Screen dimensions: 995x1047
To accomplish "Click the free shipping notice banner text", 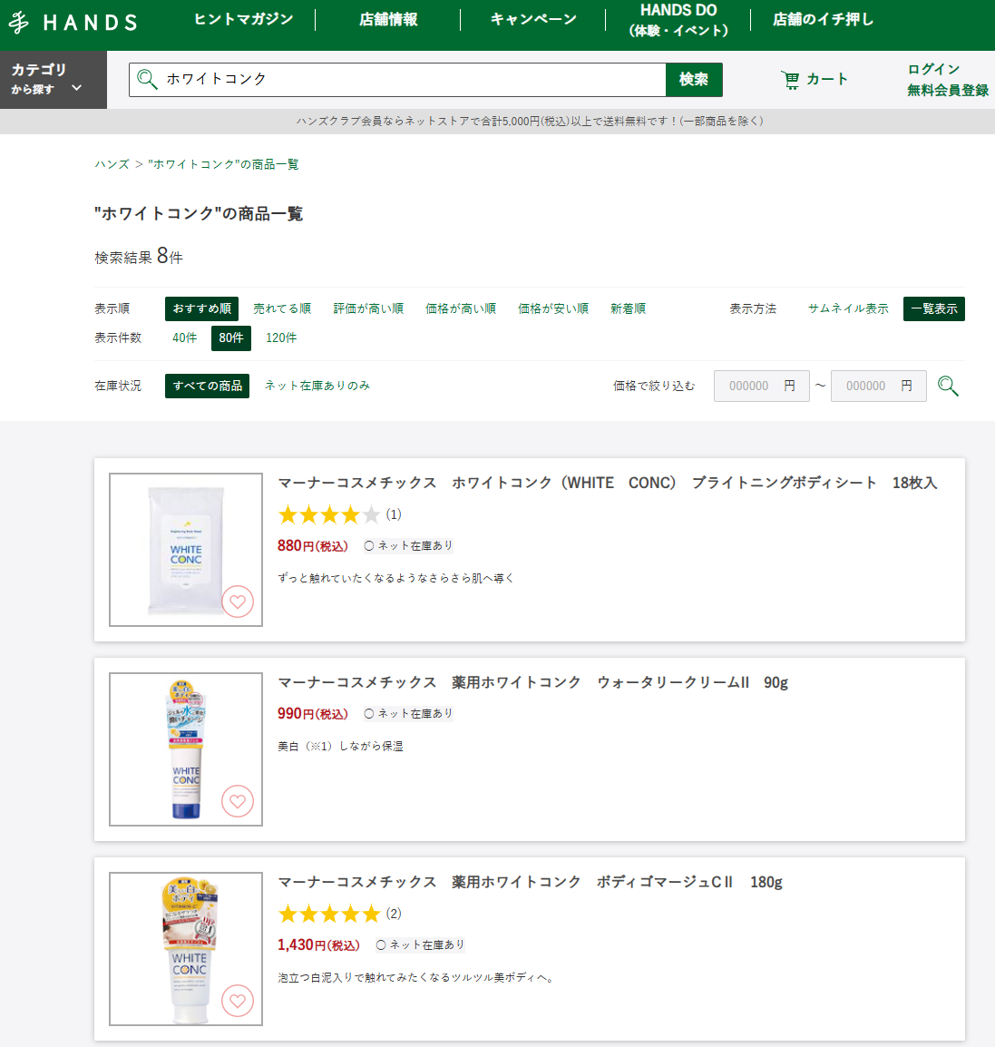I will pyautogui.click(x=530, y=122).
